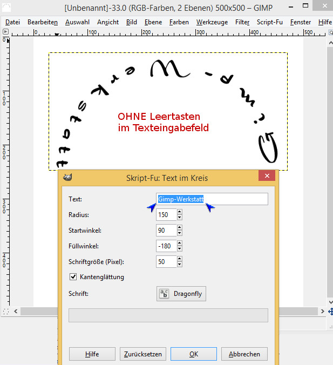Image resolution: width=333 pixels, height=365 pixels.
Task: Click the scroll down arrow of the vertical scrollbar
Action: click(330, 302)
